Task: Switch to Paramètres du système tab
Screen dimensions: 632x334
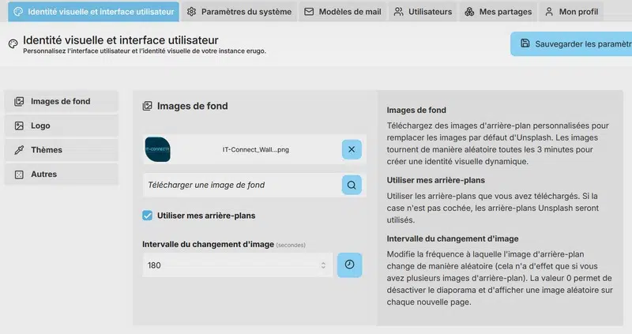Action: (x=239, y=13)
